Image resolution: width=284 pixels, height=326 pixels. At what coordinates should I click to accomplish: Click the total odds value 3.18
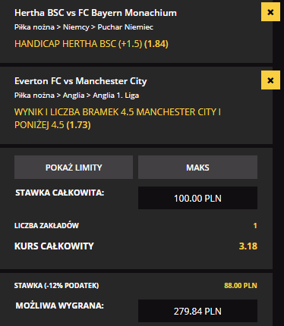coord(248,246)
